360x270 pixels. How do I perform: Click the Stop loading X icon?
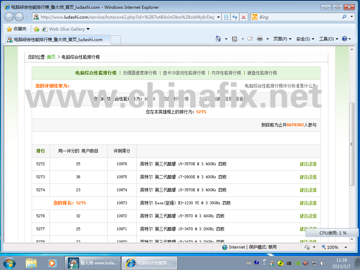tap(243, 17)
